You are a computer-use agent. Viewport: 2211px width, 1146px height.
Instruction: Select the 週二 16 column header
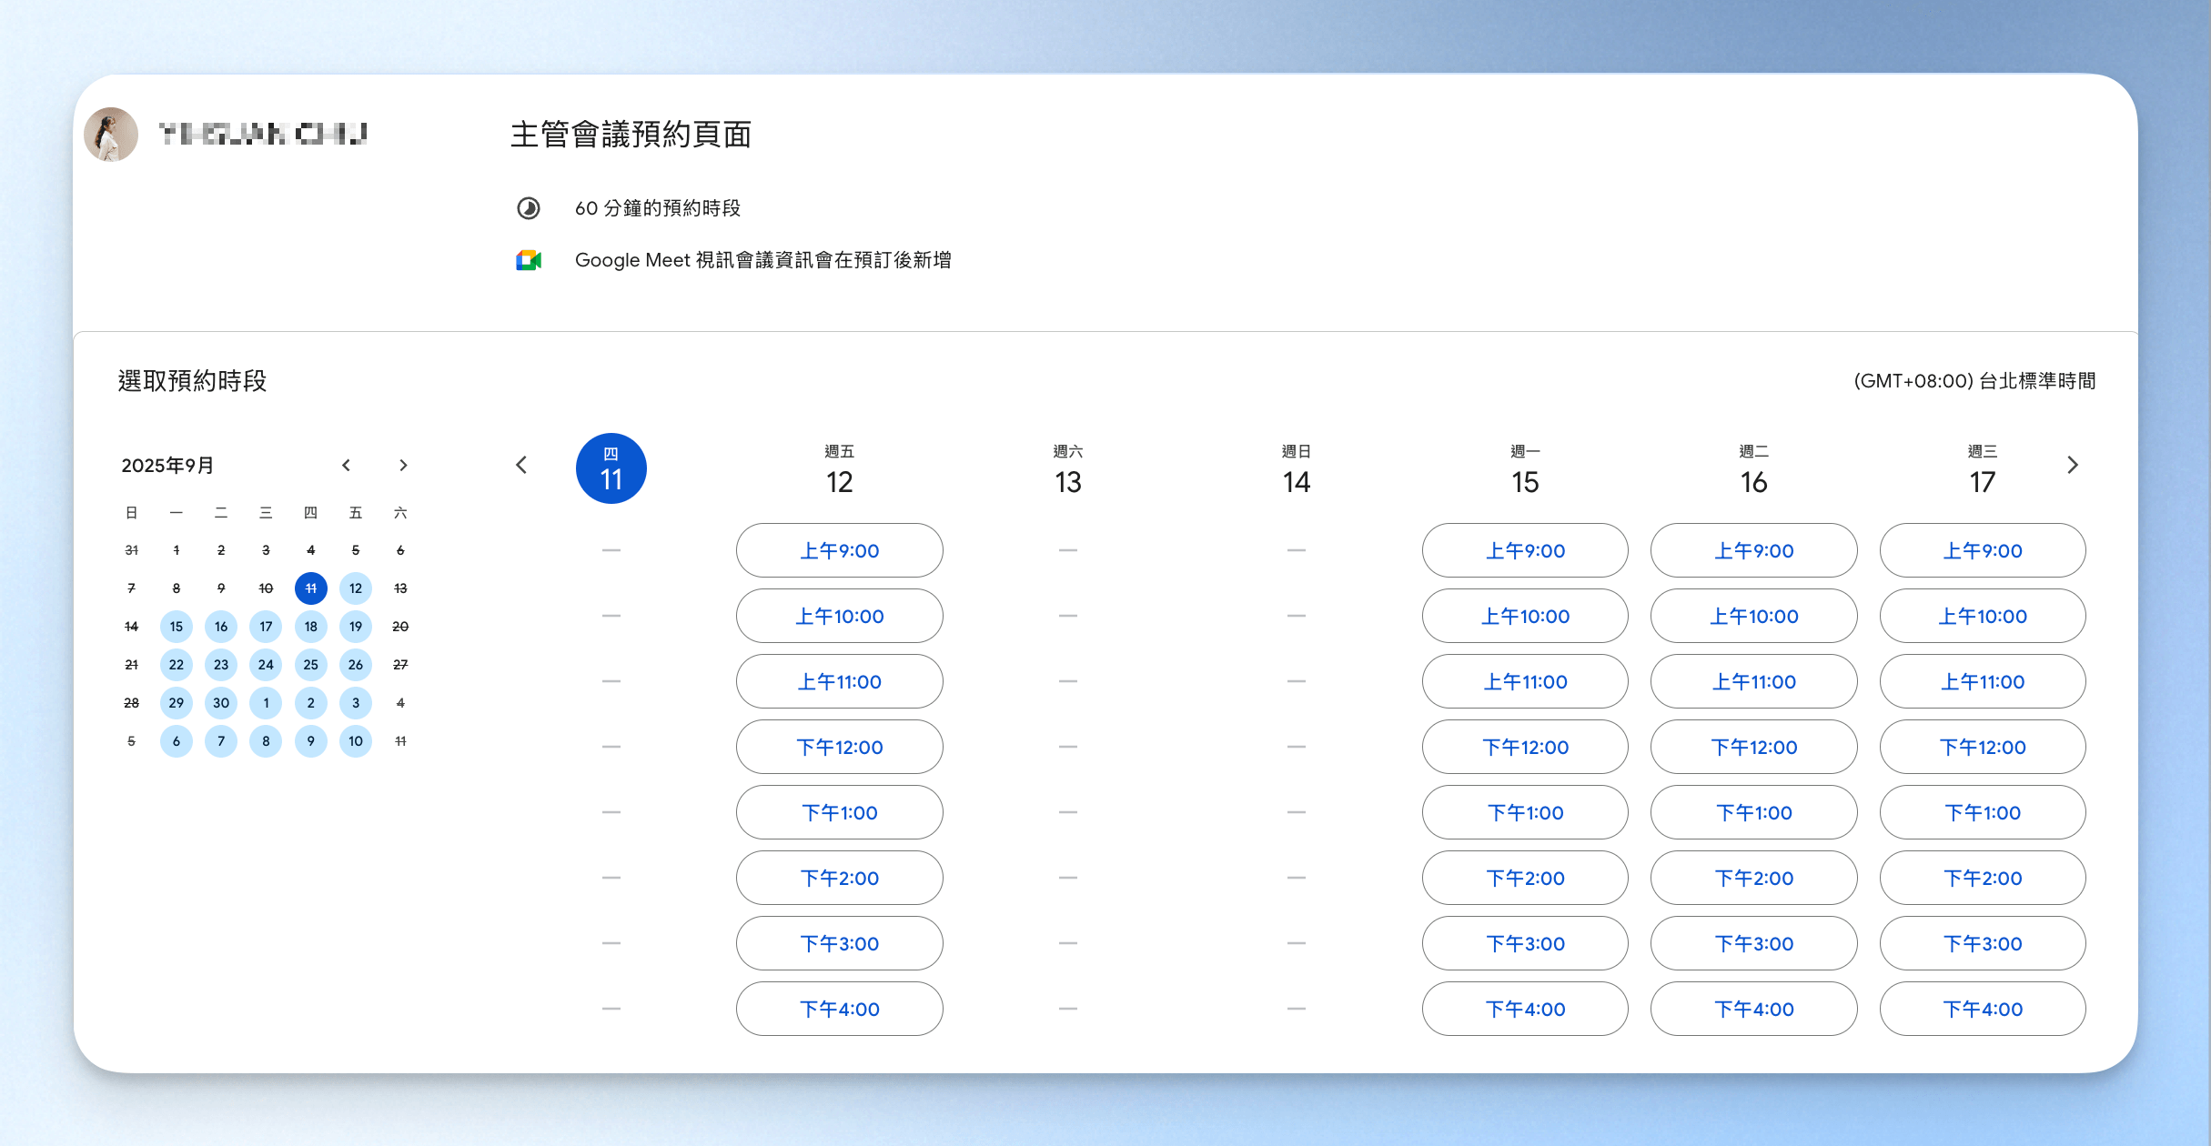1753,470
